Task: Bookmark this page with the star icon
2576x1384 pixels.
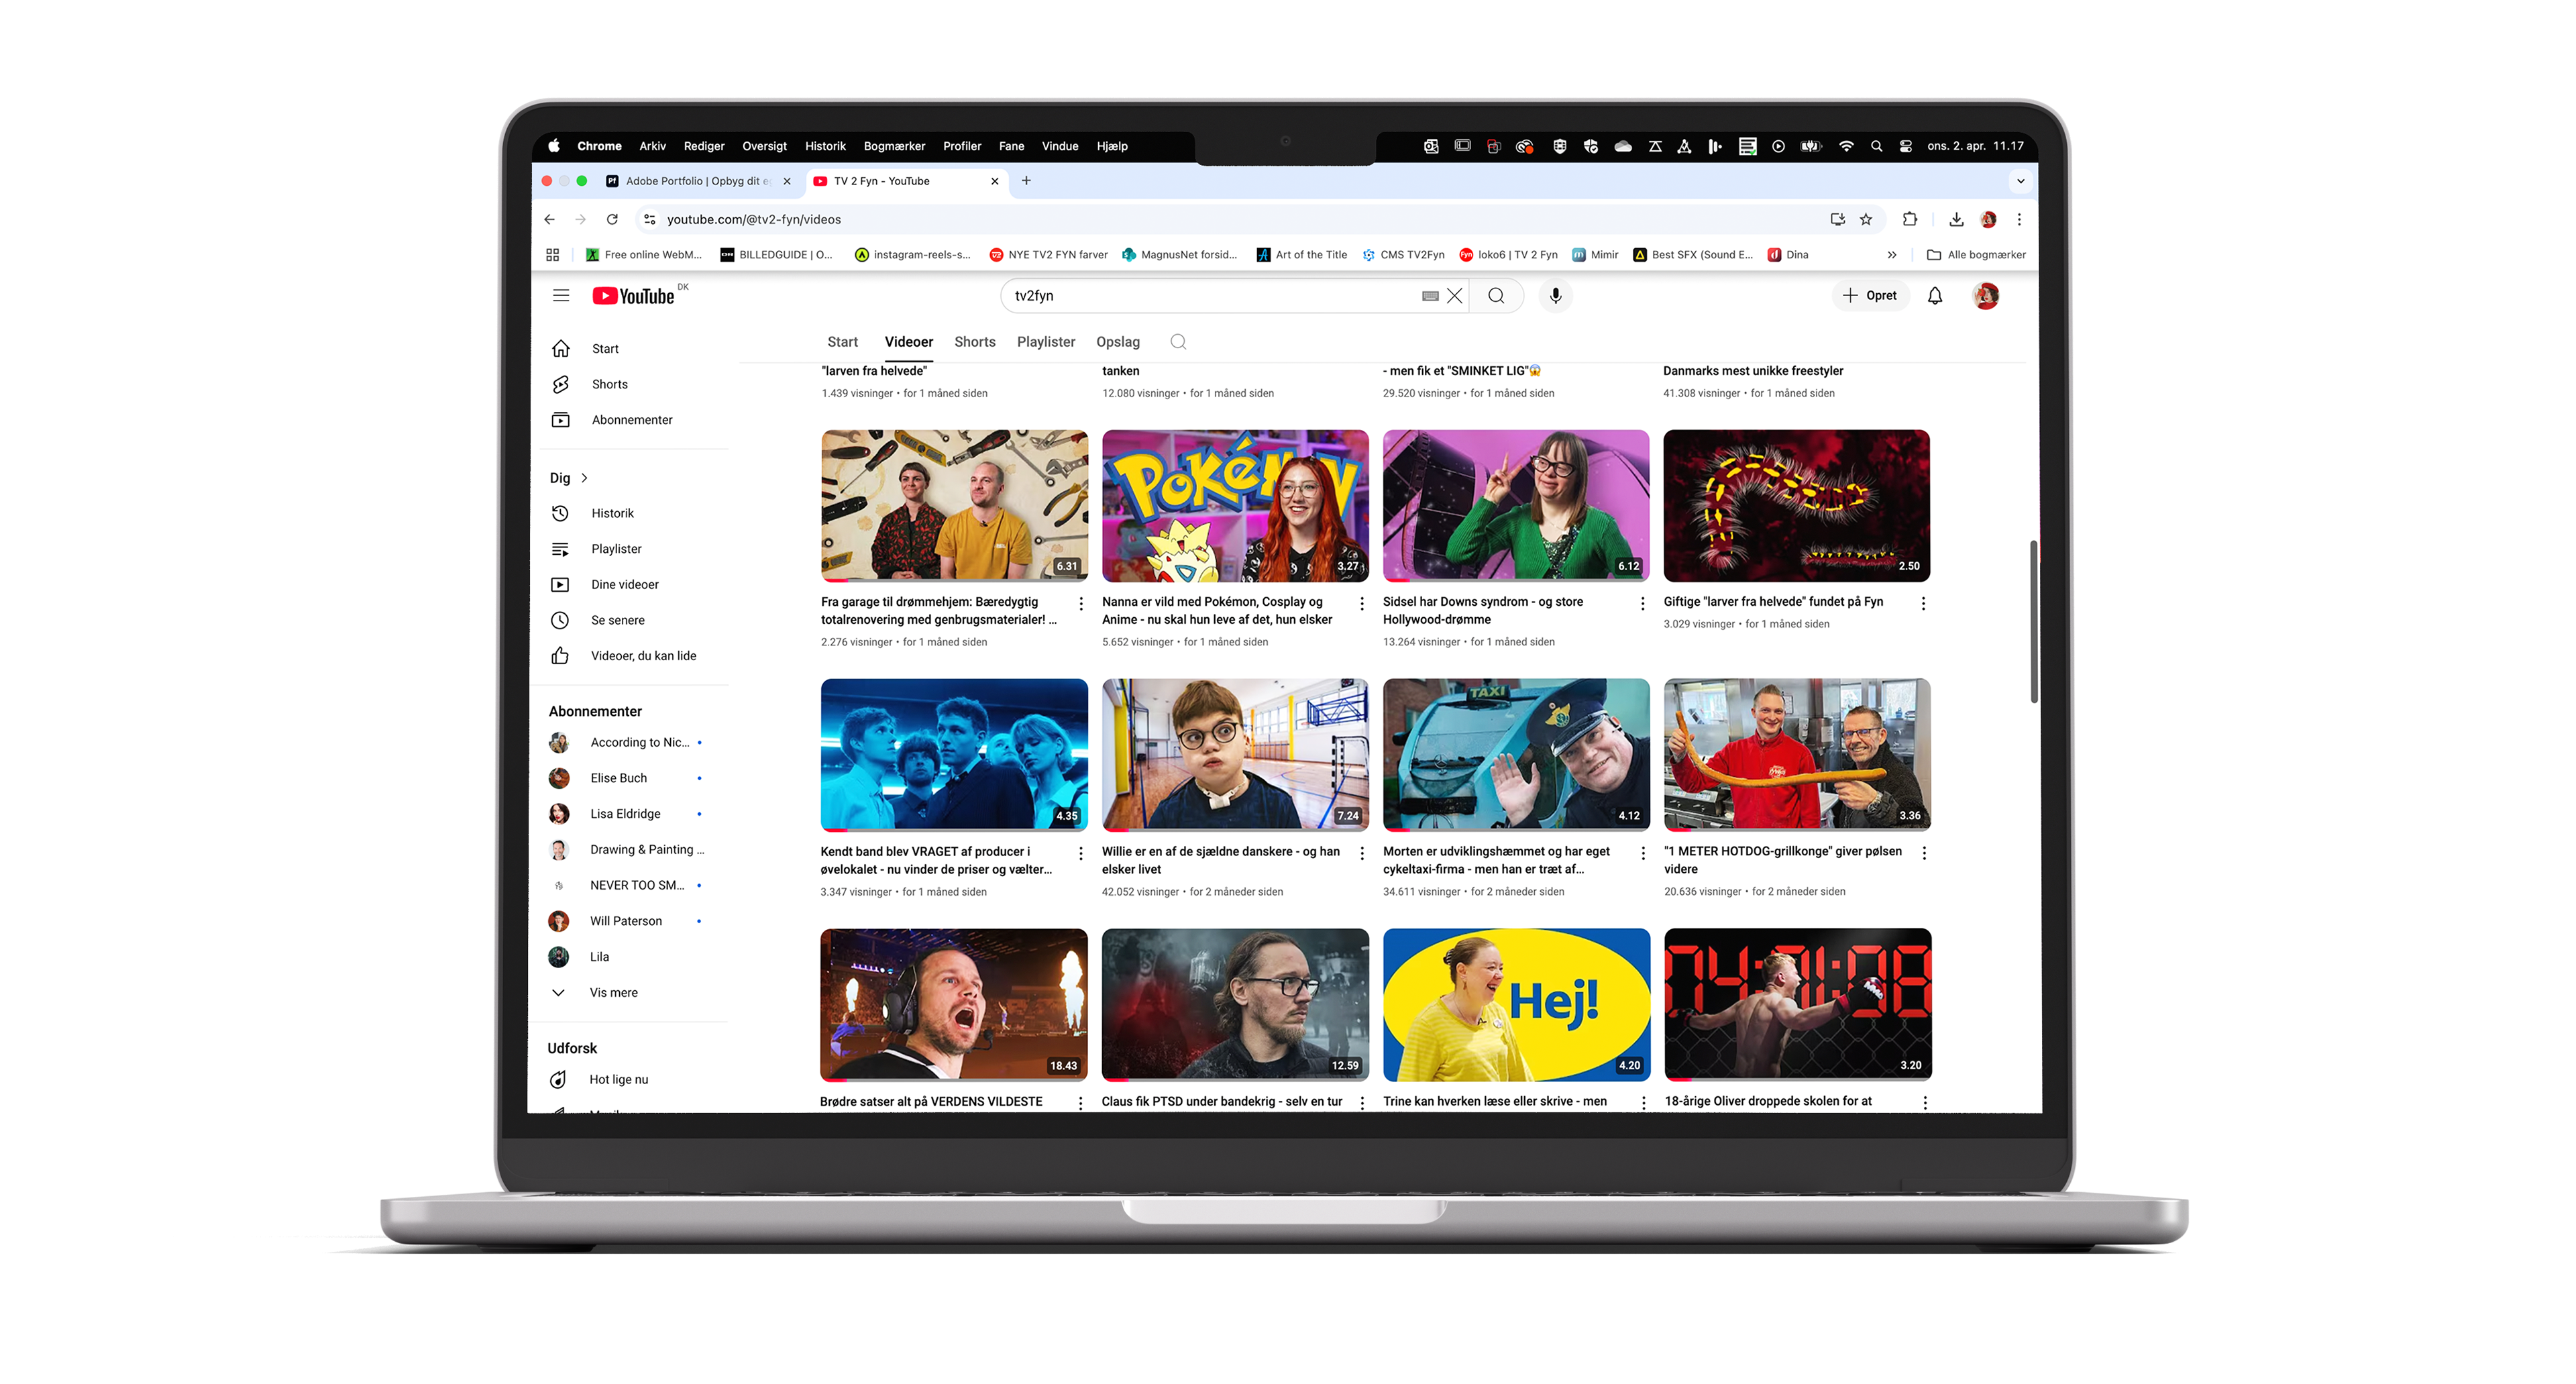Action: 1866,220
